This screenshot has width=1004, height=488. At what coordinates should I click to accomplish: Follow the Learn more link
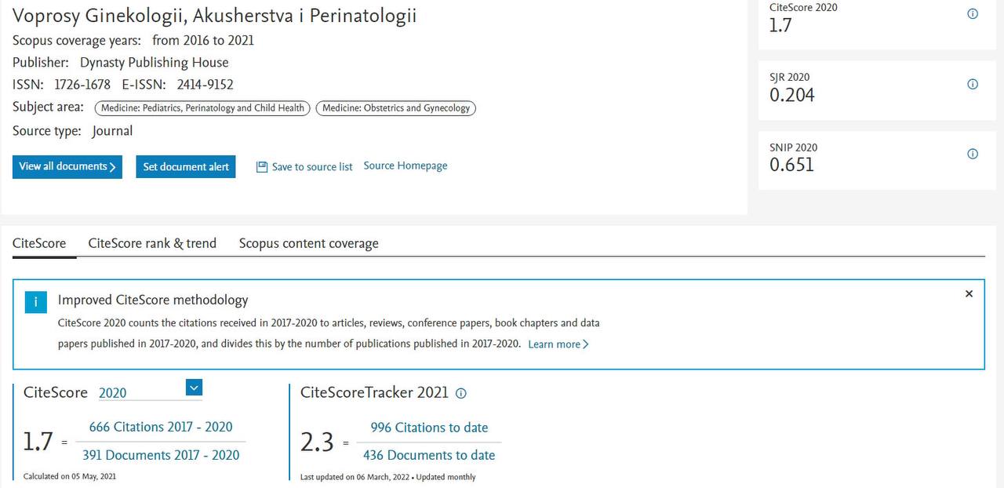pyautogui.click(x=558, y=344)
